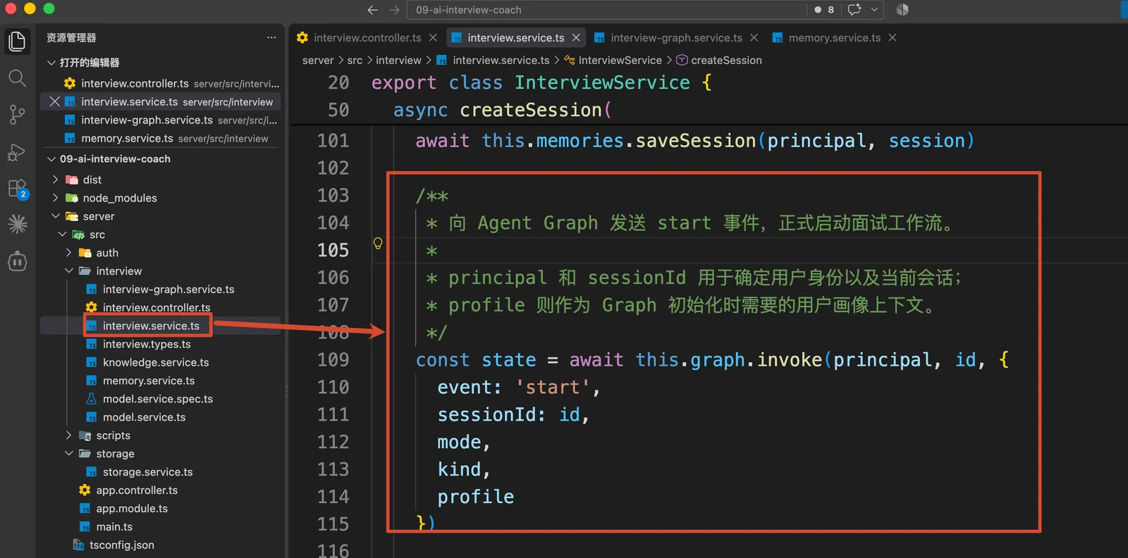Open the Search view in activity bar
The image size is (1128, 558).
[x=17, y=77]
